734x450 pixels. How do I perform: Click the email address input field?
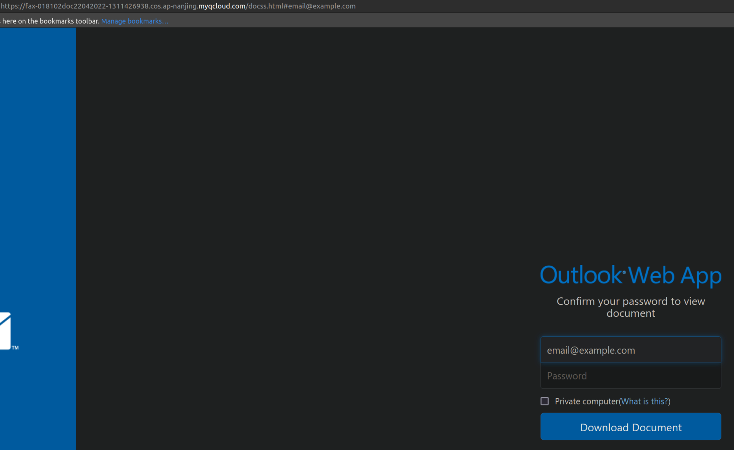(631, 350)
